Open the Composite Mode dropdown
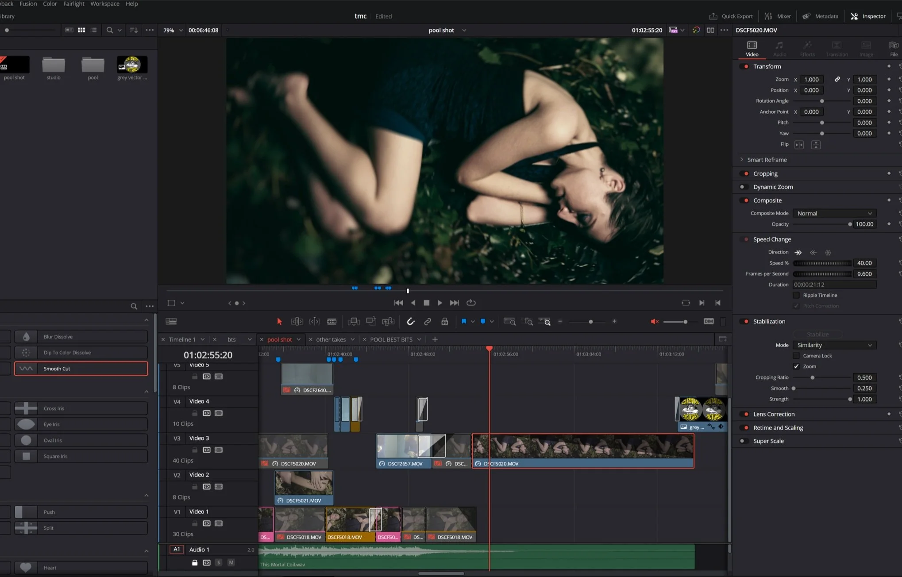 tap(834, 213)
